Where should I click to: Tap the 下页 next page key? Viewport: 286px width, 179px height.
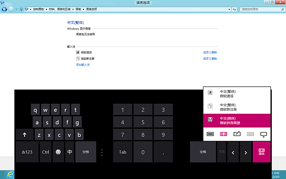(x=222, y=152)
